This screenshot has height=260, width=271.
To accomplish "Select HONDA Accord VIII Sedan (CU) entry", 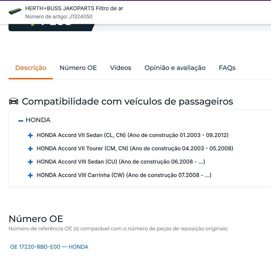I will [121, 162].
